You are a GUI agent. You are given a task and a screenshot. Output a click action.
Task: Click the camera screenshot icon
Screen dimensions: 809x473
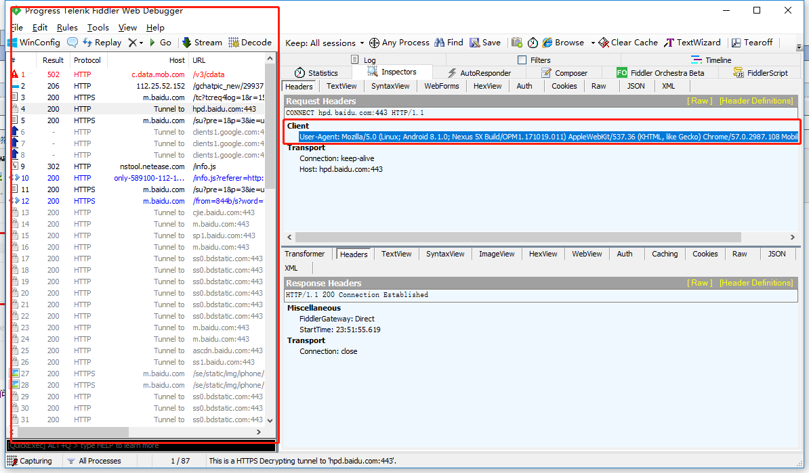point(517,43)
